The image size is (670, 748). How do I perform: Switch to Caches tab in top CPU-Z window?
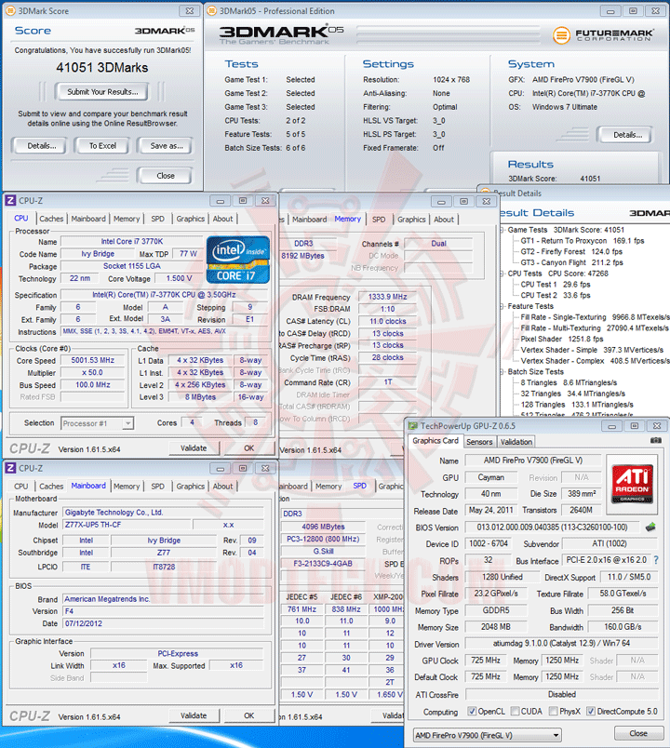pos(51,219)
